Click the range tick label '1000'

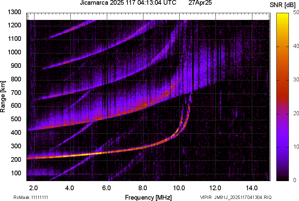(14, 52)
